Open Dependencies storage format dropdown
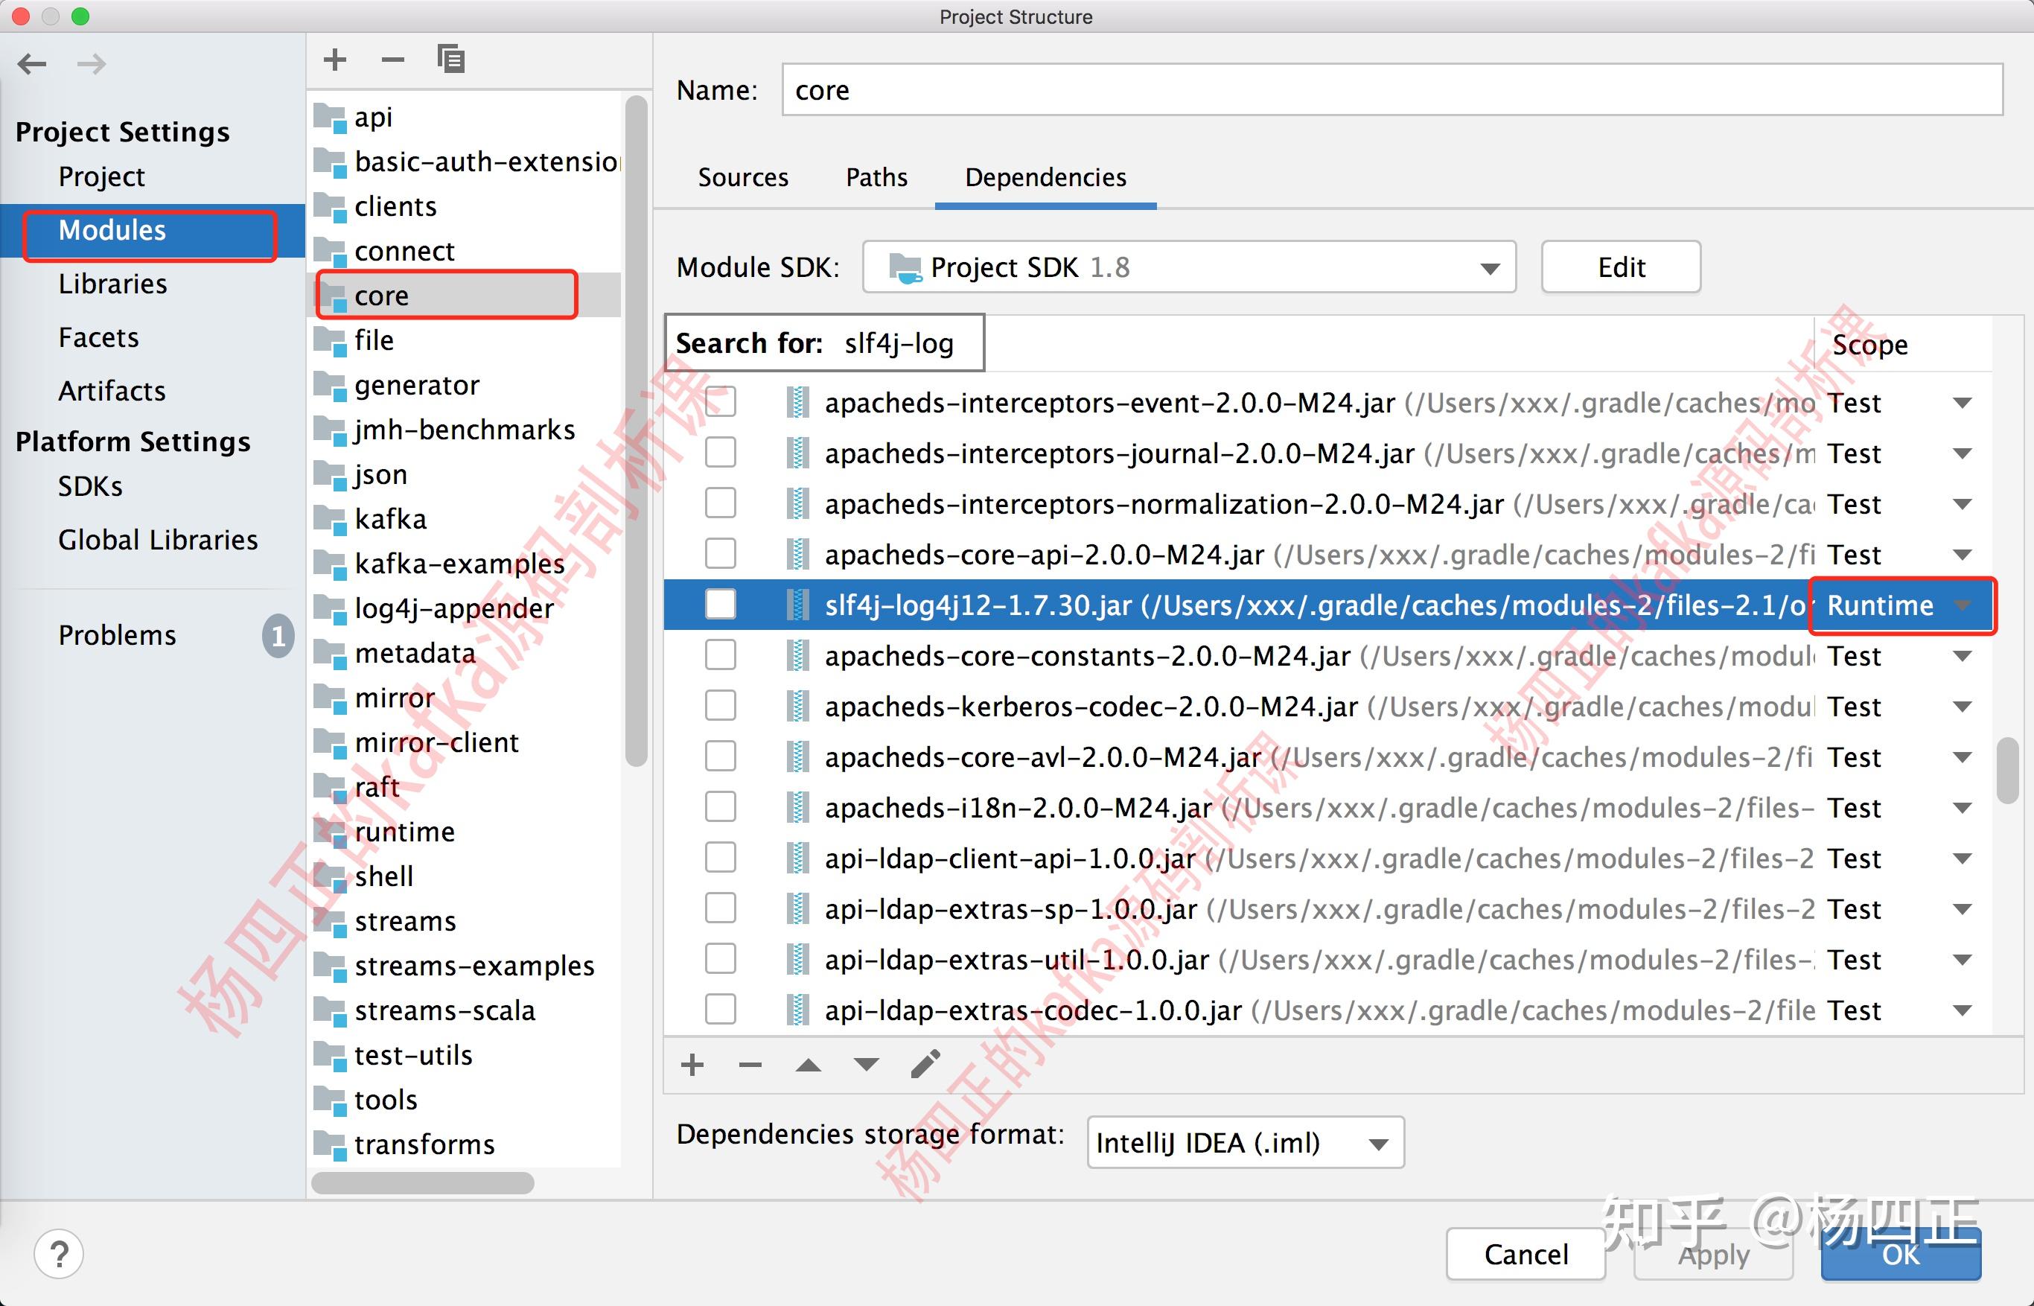The height and width of the screenshot is (1306, 2034). click(1245, 1142)
